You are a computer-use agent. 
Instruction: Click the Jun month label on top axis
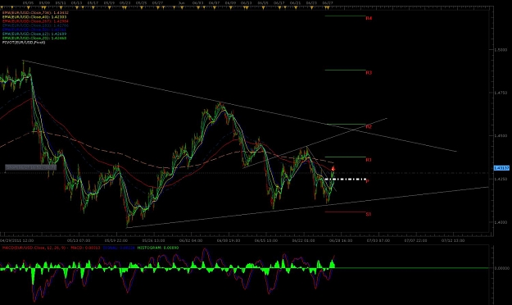coord(182,2)
